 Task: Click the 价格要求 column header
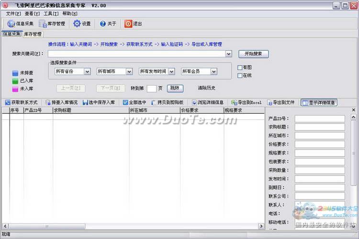pos(202,110)
